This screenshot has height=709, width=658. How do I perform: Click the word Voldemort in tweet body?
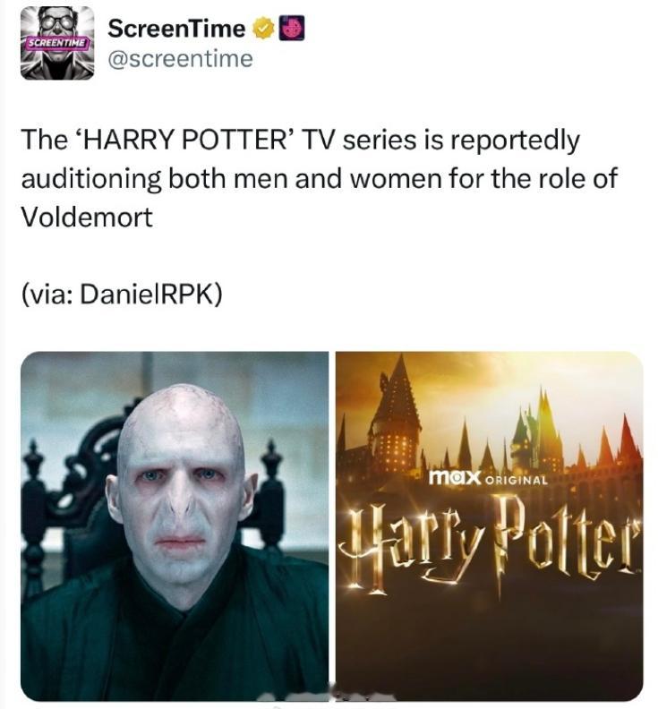[87, 217]
